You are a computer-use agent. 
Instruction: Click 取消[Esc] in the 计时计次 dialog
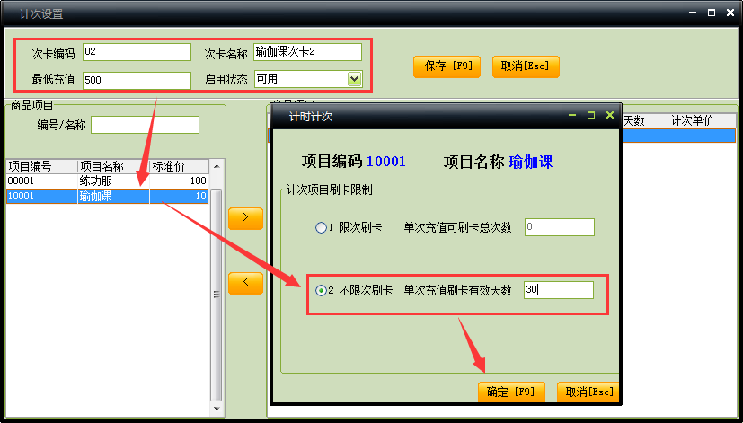click(588, 392)
